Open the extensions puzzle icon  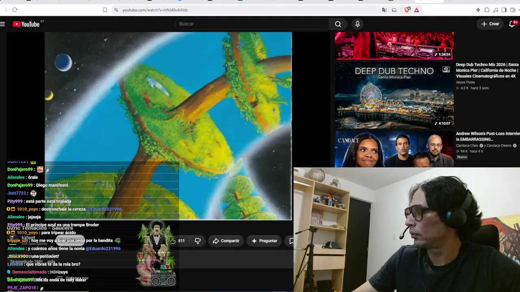click(487, 10)
